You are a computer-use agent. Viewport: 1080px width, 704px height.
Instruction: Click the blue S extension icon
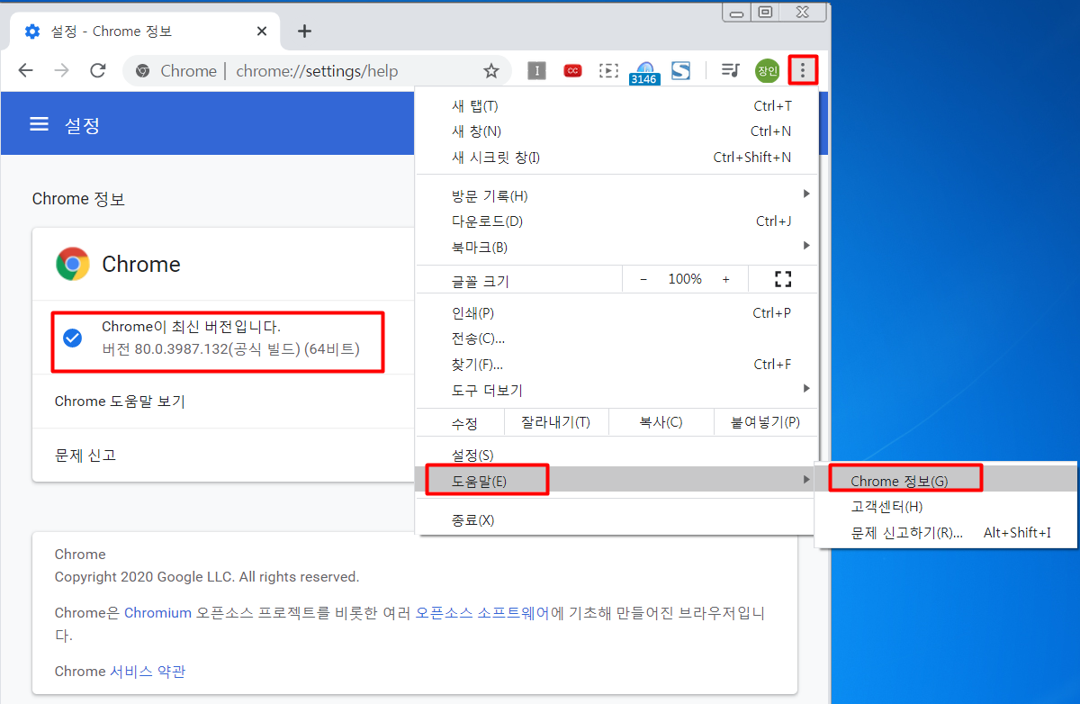coord(680,70)
